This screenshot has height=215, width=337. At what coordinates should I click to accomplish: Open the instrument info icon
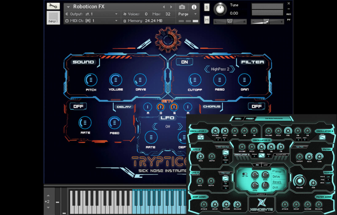(194, 7)
